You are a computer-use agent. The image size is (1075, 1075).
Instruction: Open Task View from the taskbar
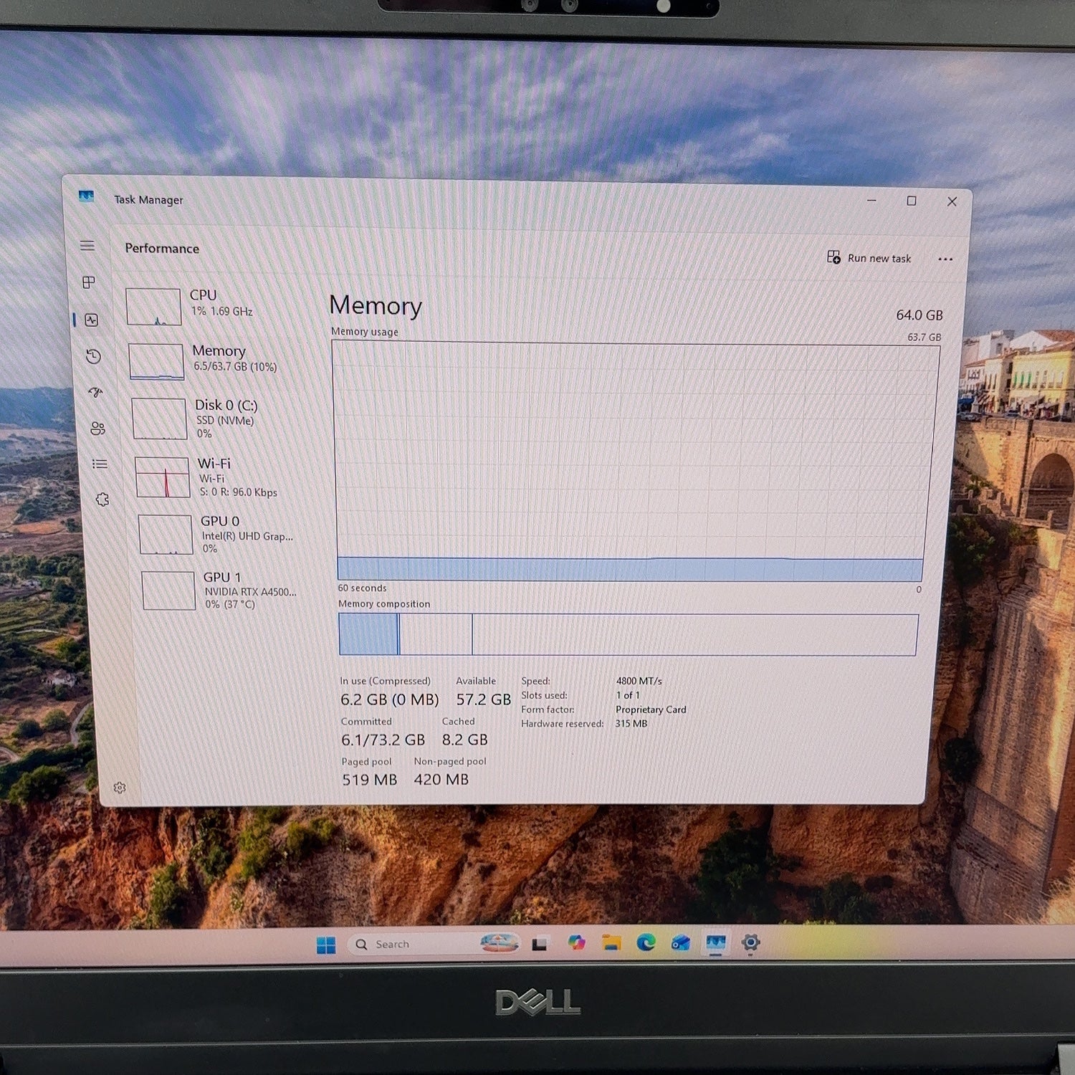click(x=540, y=945)
